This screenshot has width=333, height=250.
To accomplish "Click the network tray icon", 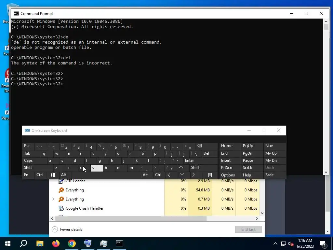I will 283,243.
